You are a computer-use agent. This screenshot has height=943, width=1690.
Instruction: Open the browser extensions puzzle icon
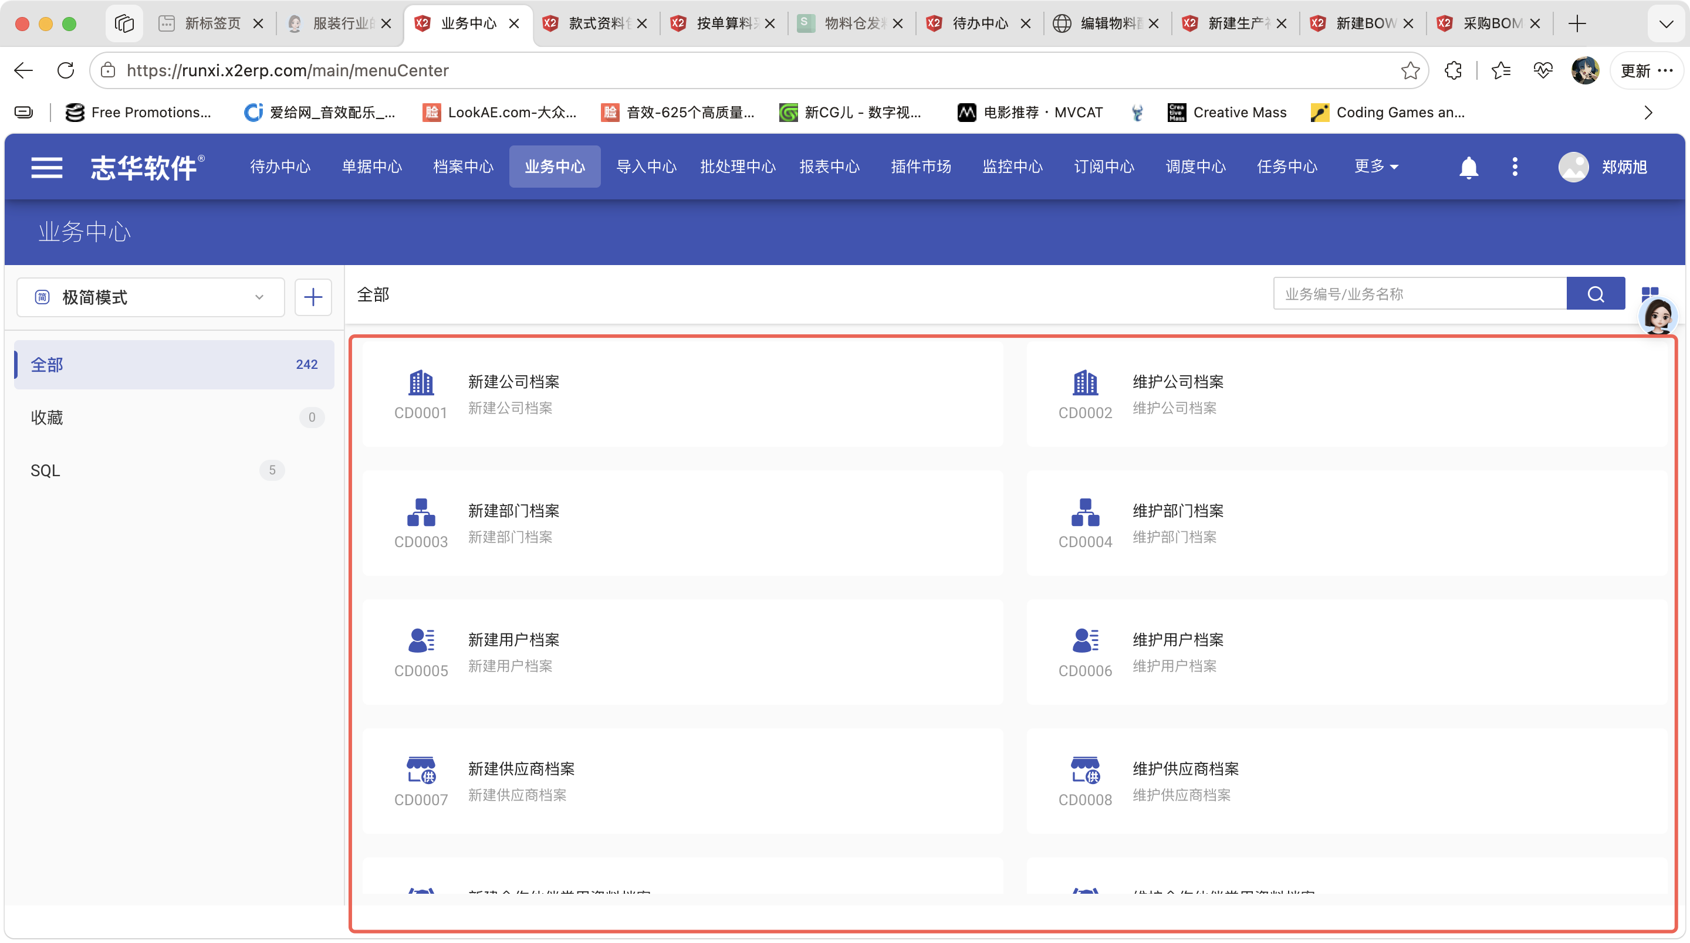[1452, 70]
